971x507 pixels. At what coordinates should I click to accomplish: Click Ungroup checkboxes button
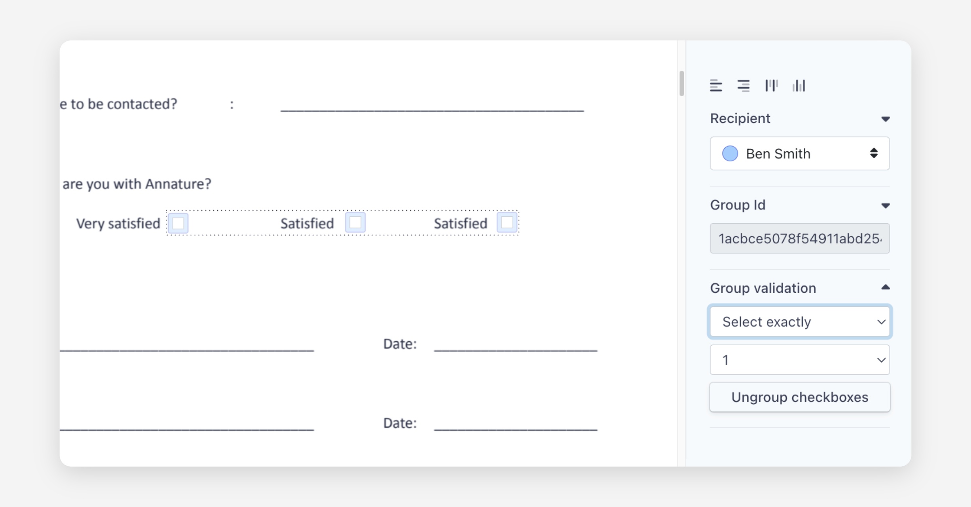799,397
